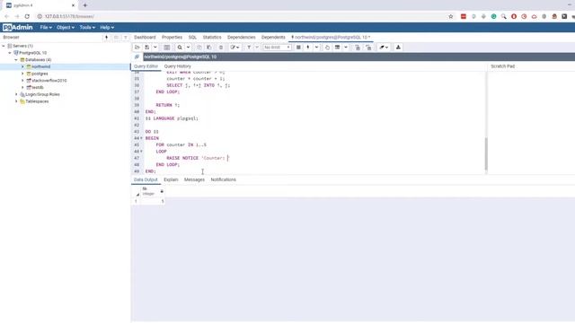Expand the stackoverflow2010 database node
Viewport: 575px width, 323px height.
coord(22,81)
